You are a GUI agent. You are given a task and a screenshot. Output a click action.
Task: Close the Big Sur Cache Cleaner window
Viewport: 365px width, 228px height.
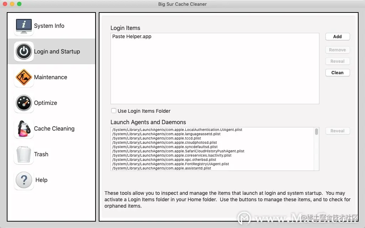coord(5,4)
